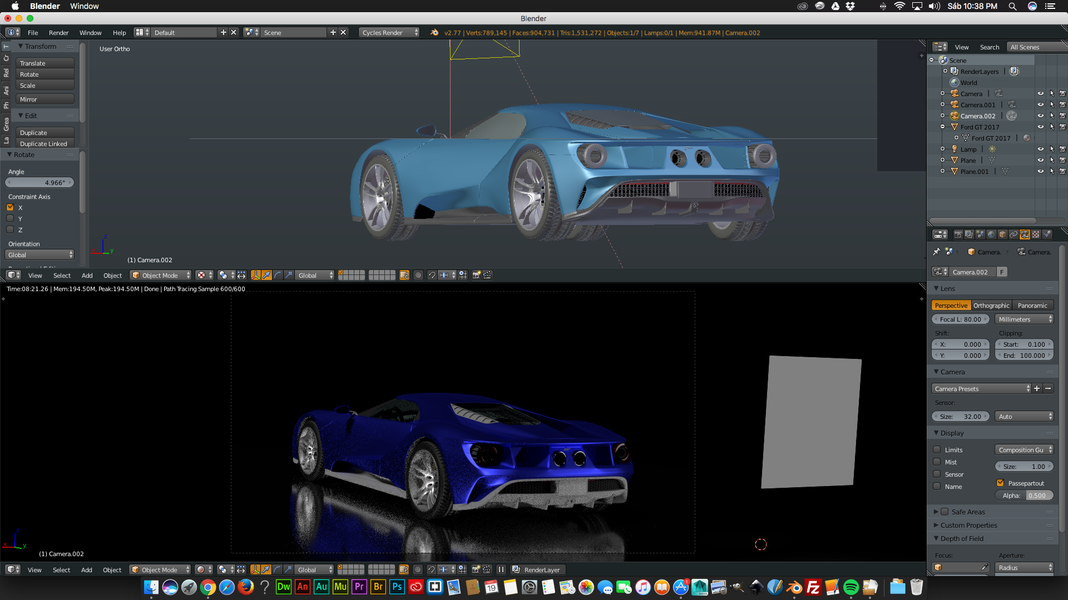This screenshot has width=1068, height=600.
Task: Switch lens type to Orthographic
Action: pos(991,306)
